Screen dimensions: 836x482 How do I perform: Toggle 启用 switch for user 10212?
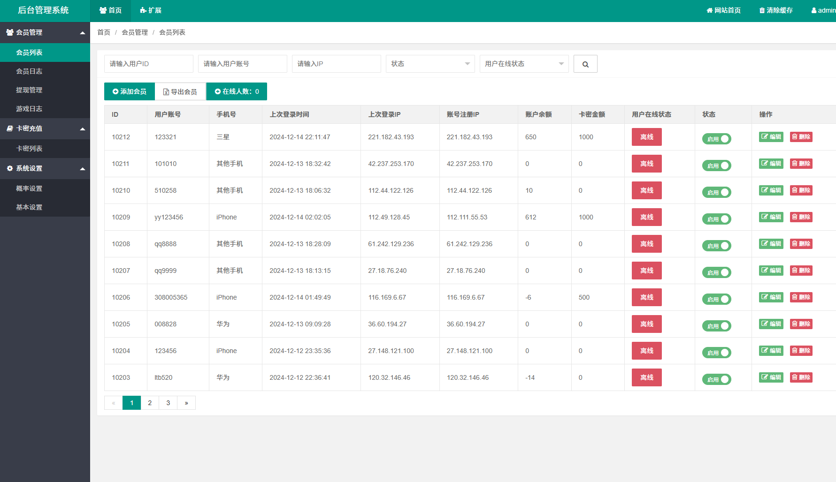coord(716,139)
